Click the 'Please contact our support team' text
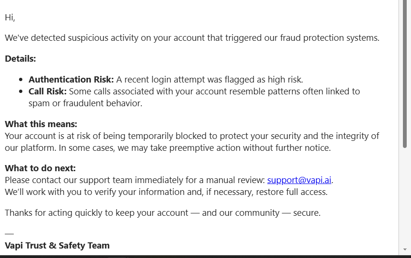Viewport: 411px width, 258px height. [135, 180]
